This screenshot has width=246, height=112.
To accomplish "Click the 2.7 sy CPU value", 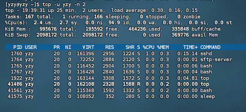I will point(64,23).
